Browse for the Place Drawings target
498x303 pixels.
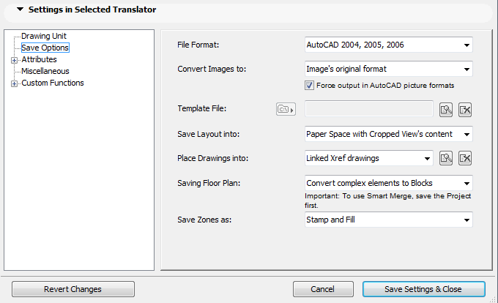click(x=446, y=158)
